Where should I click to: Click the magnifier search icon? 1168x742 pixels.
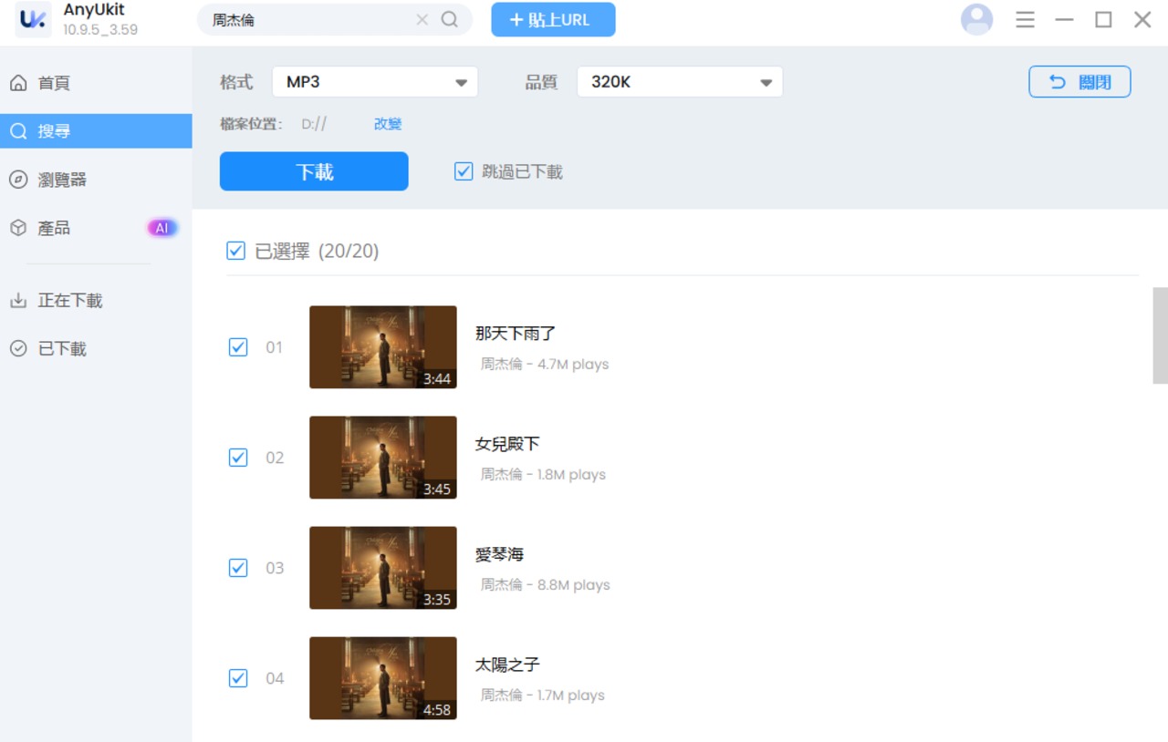point(450,20)
